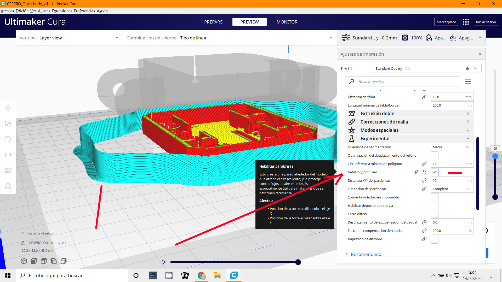502x282 pixels.
Task: Open the Ver tipo Layer view dropdown
Action: (x=69, y=38)
